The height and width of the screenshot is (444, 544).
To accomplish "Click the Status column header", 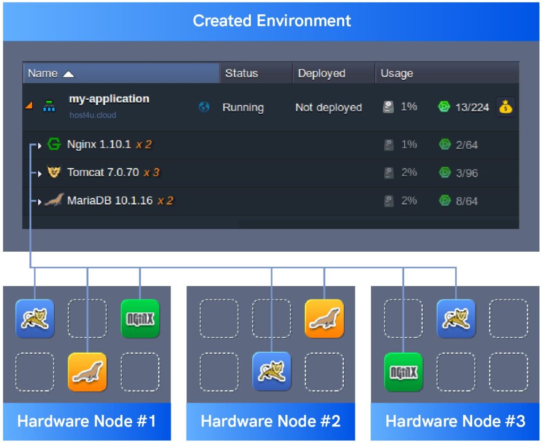I will [256, 73].
